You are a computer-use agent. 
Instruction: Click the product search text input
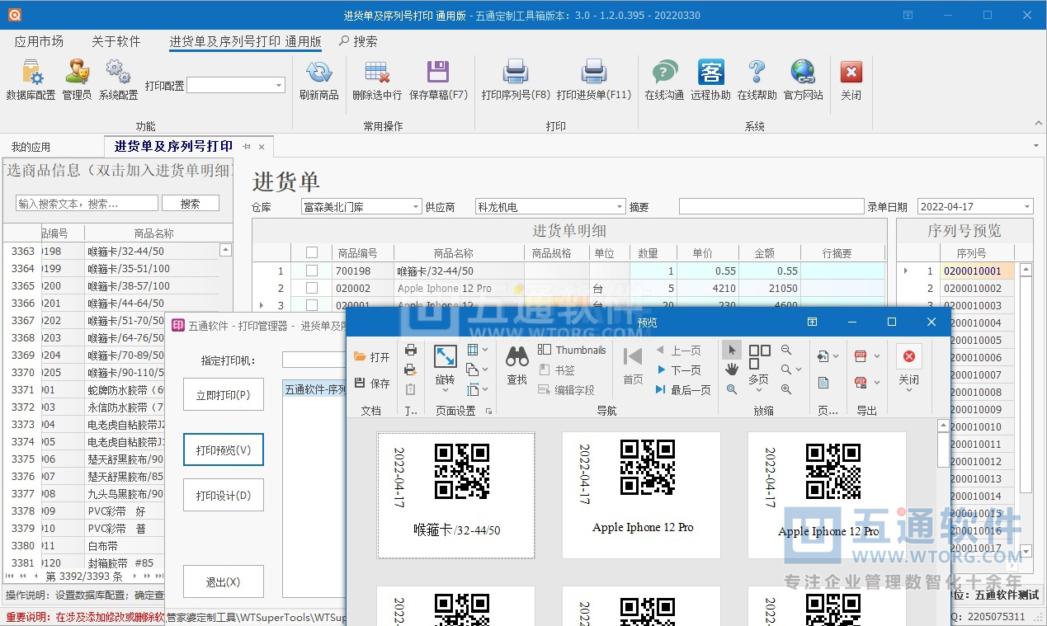pyautogui.click(x=87, y=203)
